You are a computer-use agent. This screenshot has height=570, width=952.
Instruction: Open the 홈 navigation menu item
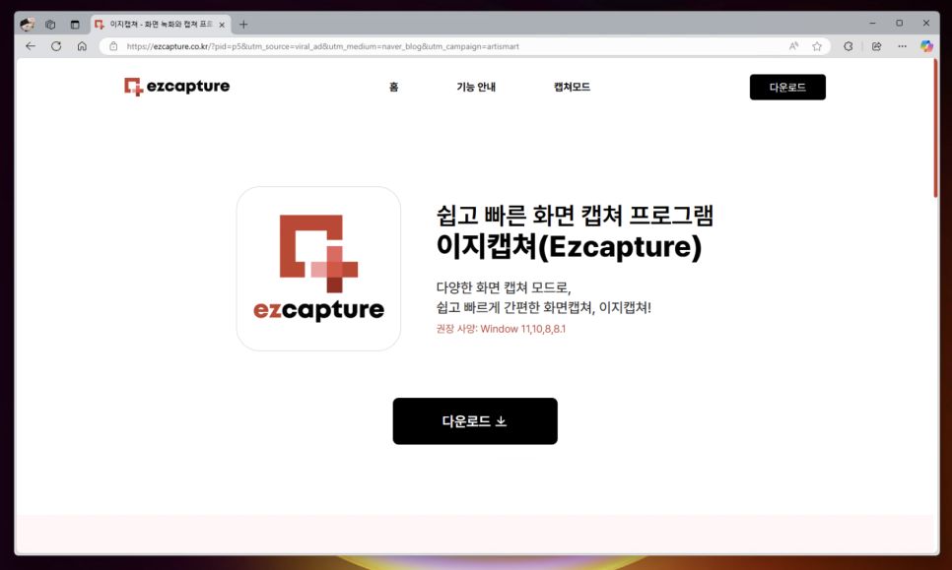pyautogui.click(x=393, y=87)
